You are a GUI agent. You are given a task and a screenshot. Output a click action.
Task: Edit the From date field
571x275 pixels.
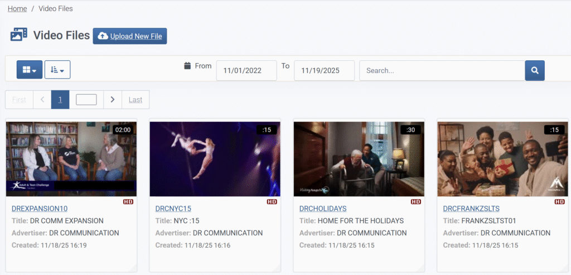pyautogui.click(x=246, y=71)
